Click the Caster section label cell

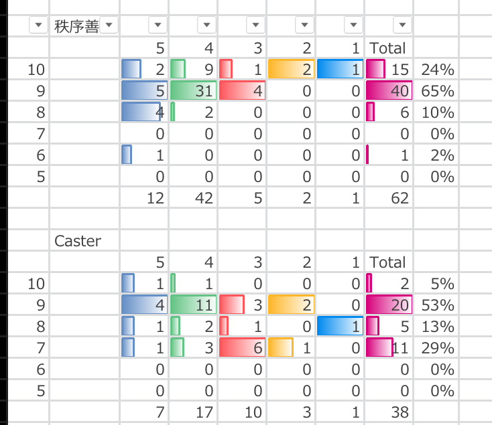tap(84, 241)
